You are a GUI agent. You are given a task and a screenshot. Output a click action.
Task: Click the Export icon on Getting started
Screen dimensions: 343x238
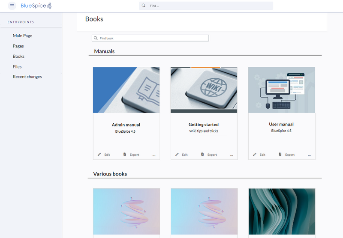click(203, 155)
